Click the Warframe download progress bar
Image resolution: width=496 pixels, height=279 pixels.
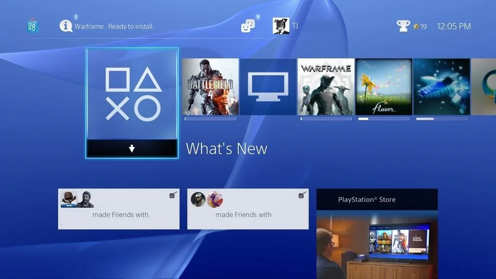(326, 119)
